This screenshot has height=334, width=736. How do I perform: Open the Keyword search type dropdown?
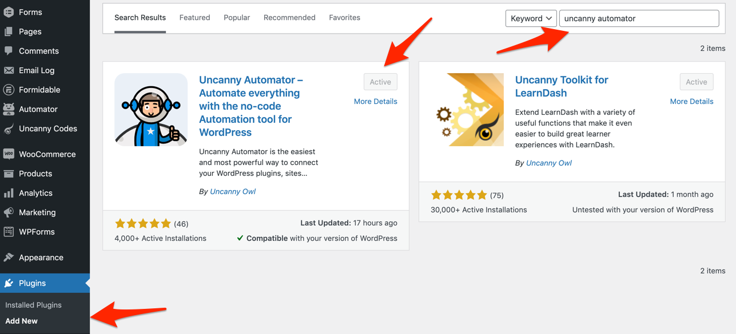(531, 18)
